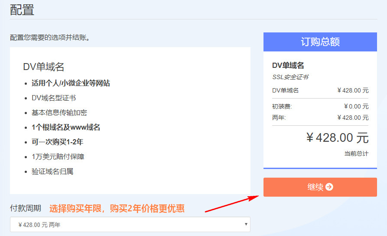Click the ¥0.00 元 setup fee amount
Image resolution: width=387 pixels, height=236 pixels.
(x=356, y=107)
